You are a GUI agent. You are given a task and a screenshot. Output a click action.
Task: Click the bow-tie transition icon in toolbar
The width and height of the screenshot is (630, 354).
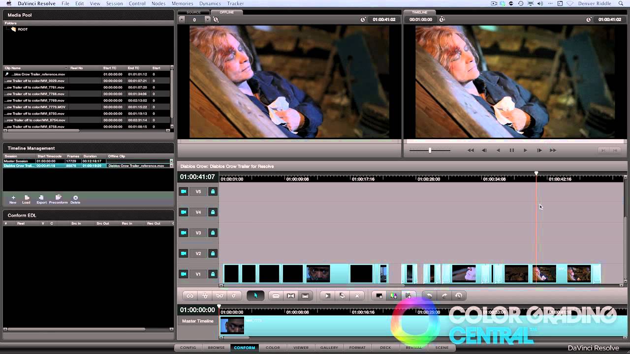click(x=291, y=295)
